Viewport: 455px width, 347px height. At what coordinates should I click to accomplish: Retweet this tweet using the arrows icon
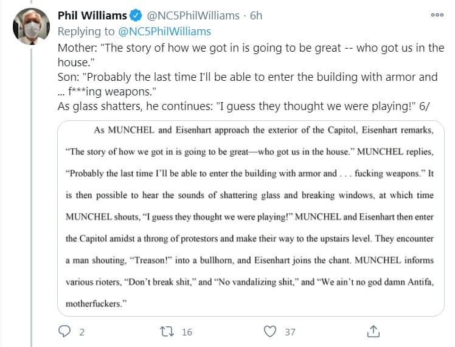click(166, 331)
